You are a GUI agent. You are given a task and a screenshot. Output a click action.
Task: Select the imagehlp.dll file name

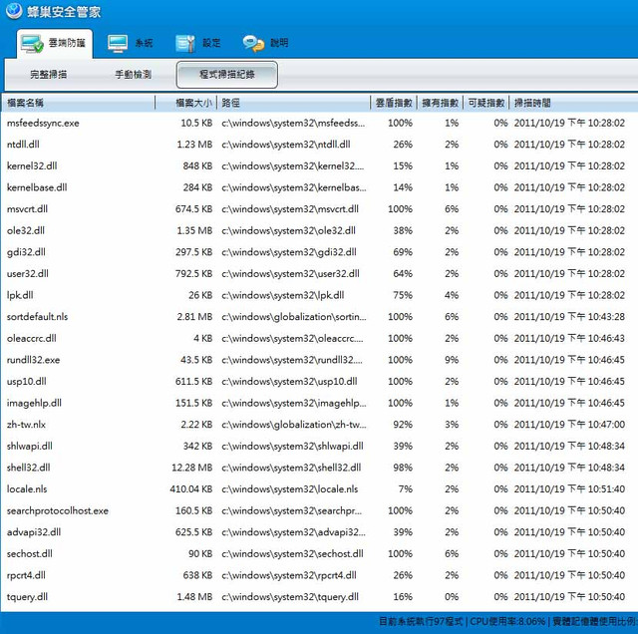(34, 404)
